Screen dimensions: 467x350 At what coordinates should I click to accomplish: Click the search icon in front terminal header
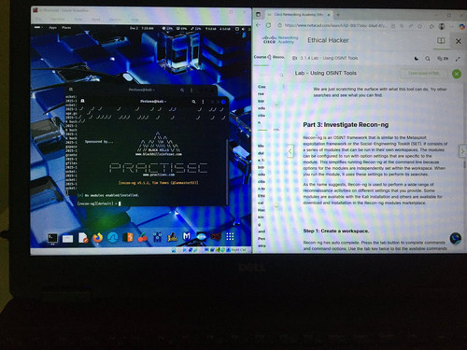point(193,102)
